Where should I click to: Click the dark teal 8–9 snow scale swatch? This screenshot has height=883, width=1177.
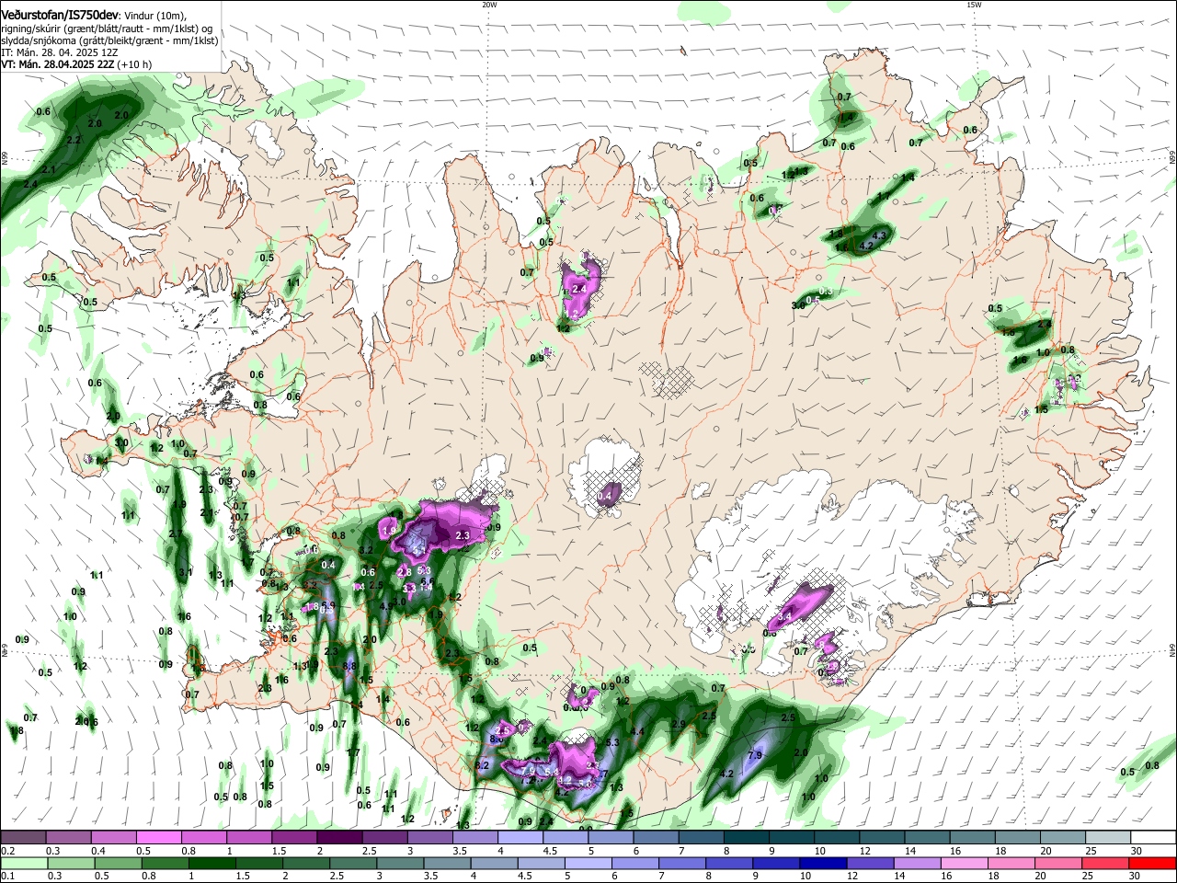tap(747, 838)
